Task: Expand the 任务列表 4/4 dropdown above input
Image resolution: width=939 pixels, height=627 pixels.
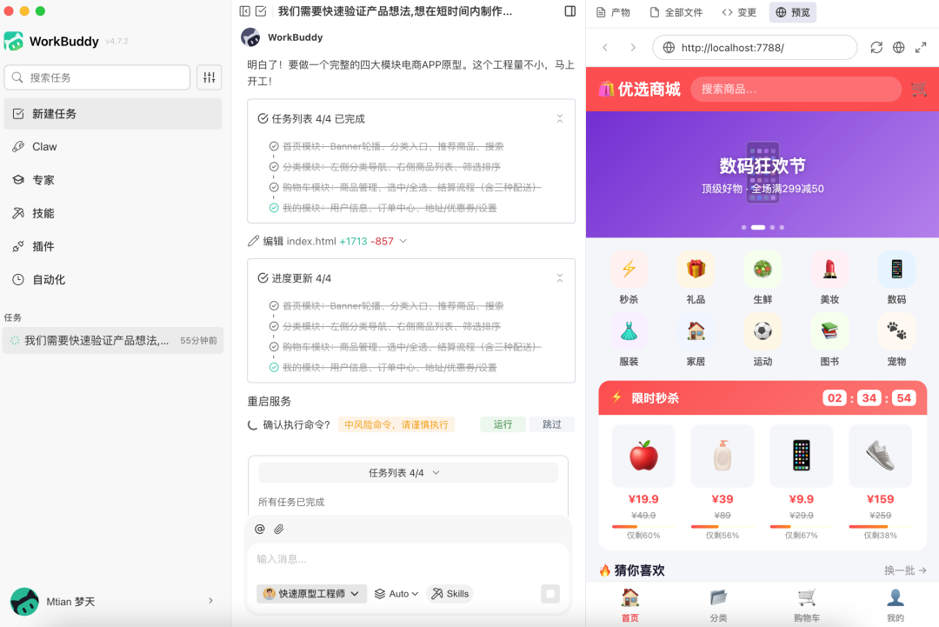Action: click(x=408, y=472)
